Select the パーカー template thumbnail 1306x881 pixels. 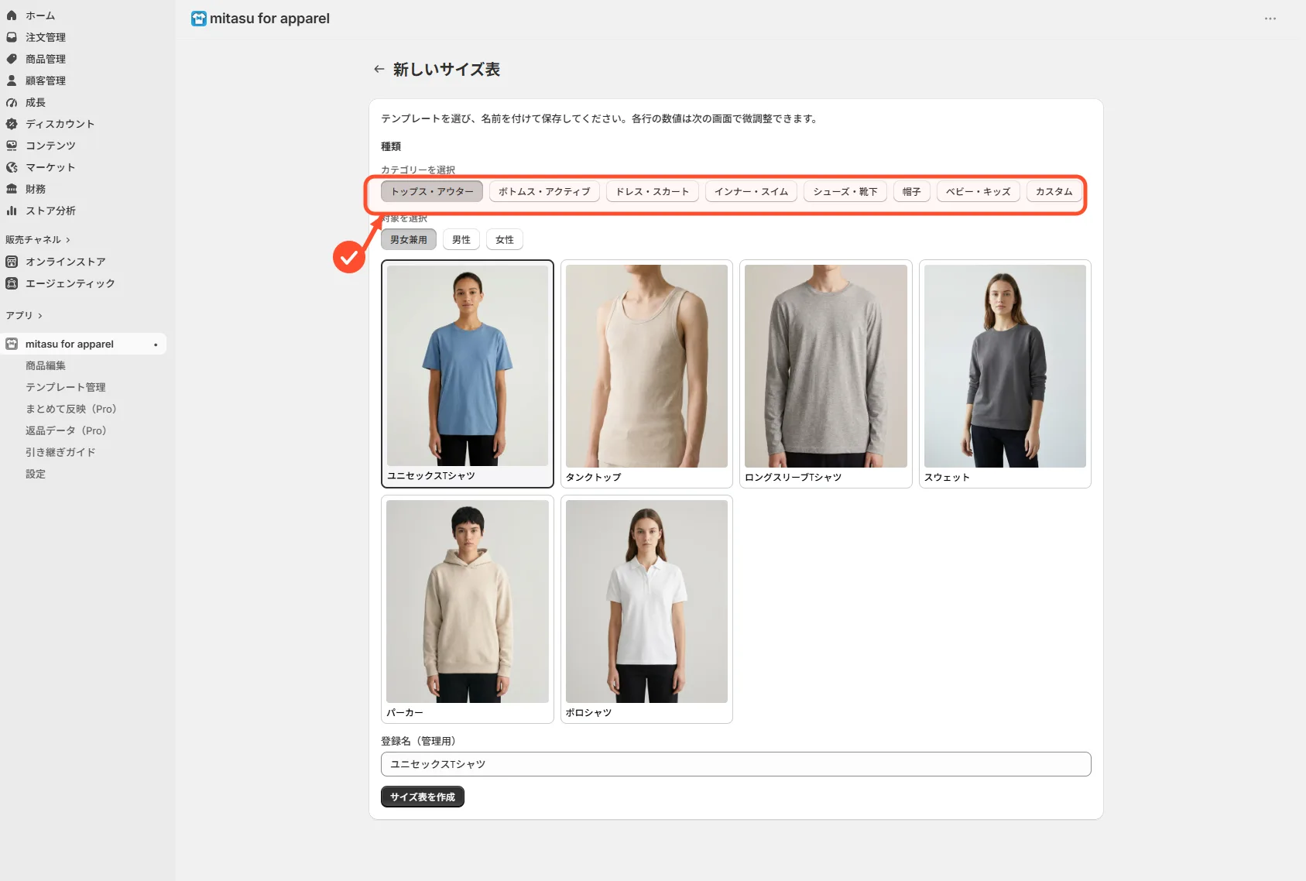pos(468,609)
